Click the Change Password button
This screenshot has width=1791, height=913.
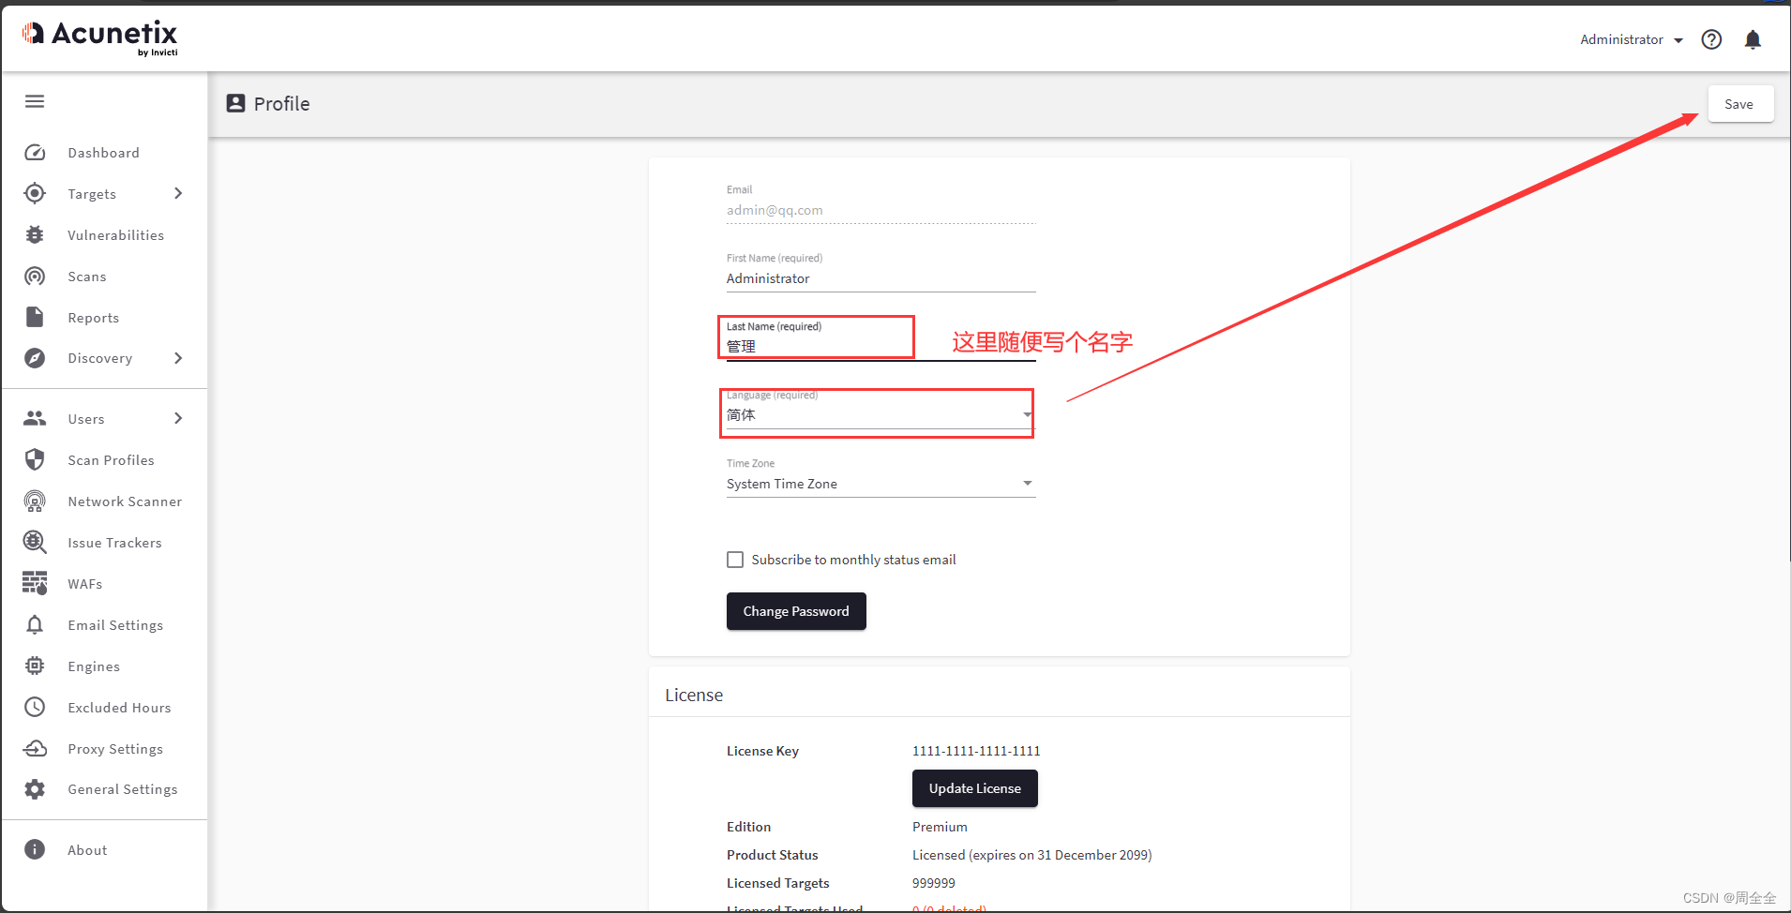tap(796, 611)
